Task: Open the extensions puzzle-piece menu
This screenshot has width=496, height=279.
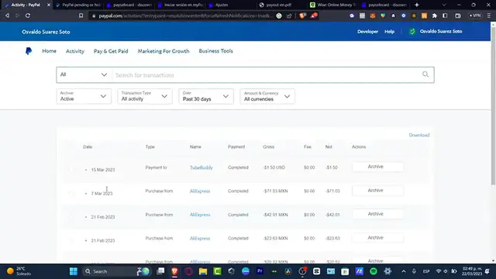Action: pos(435,15)
